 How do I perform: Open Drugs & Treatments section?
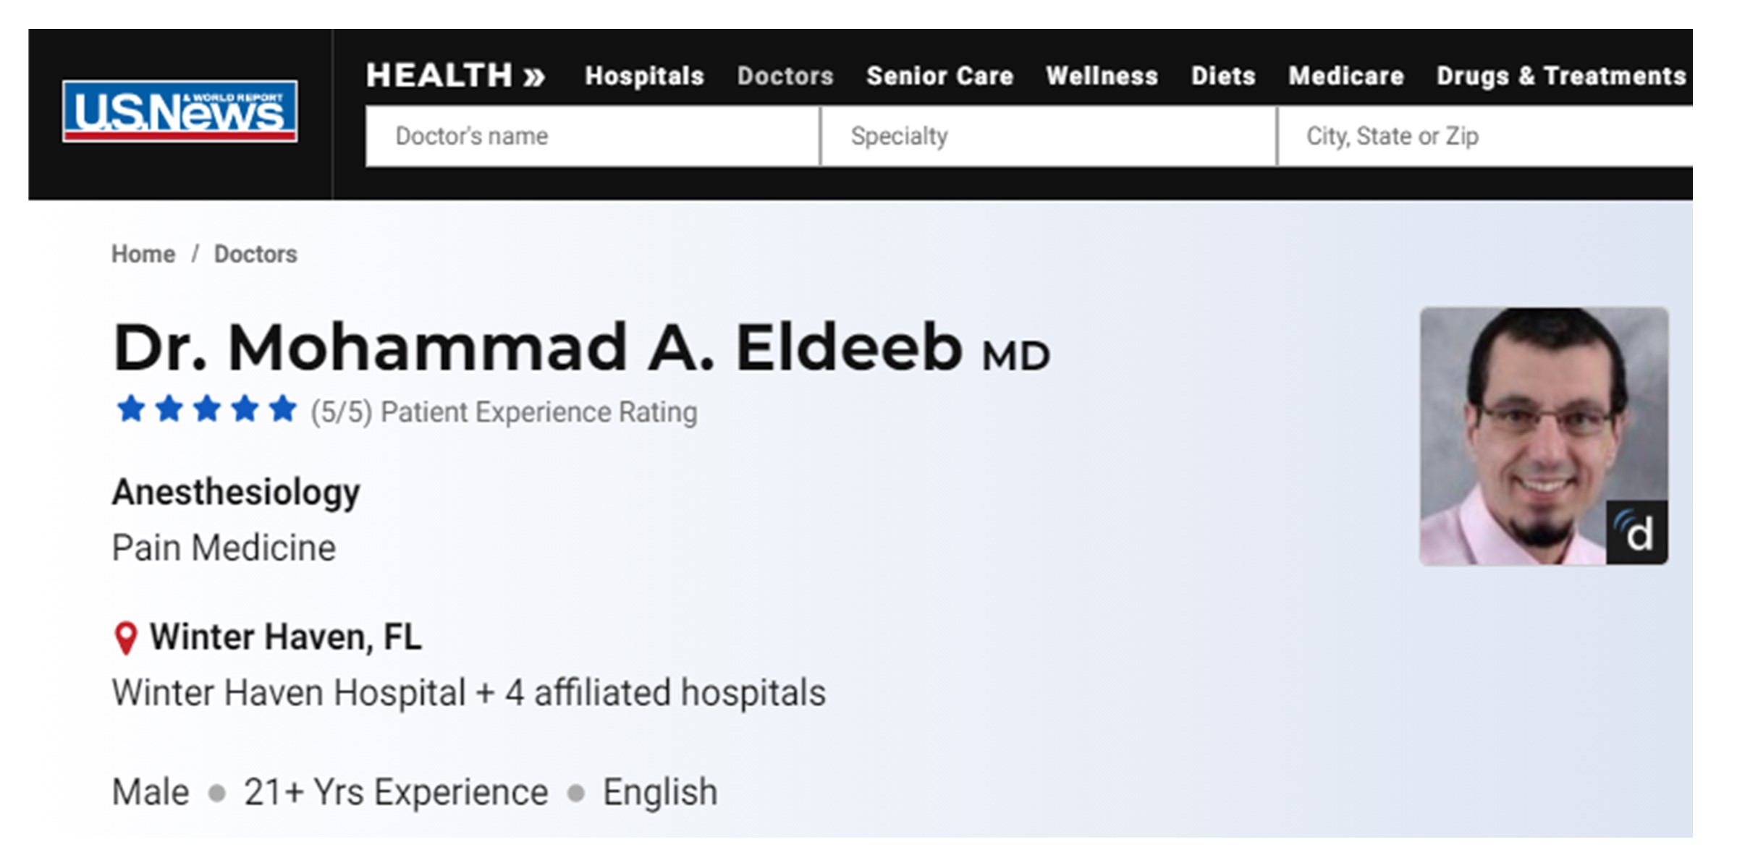click(1561, 76)
